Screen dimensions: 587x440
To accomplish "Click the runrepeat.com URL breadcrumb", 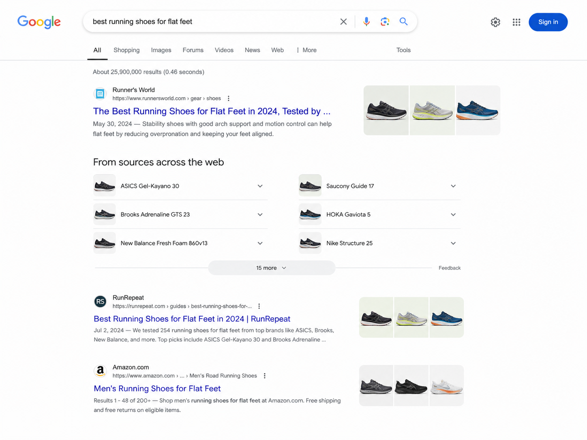I will [182, 306].
